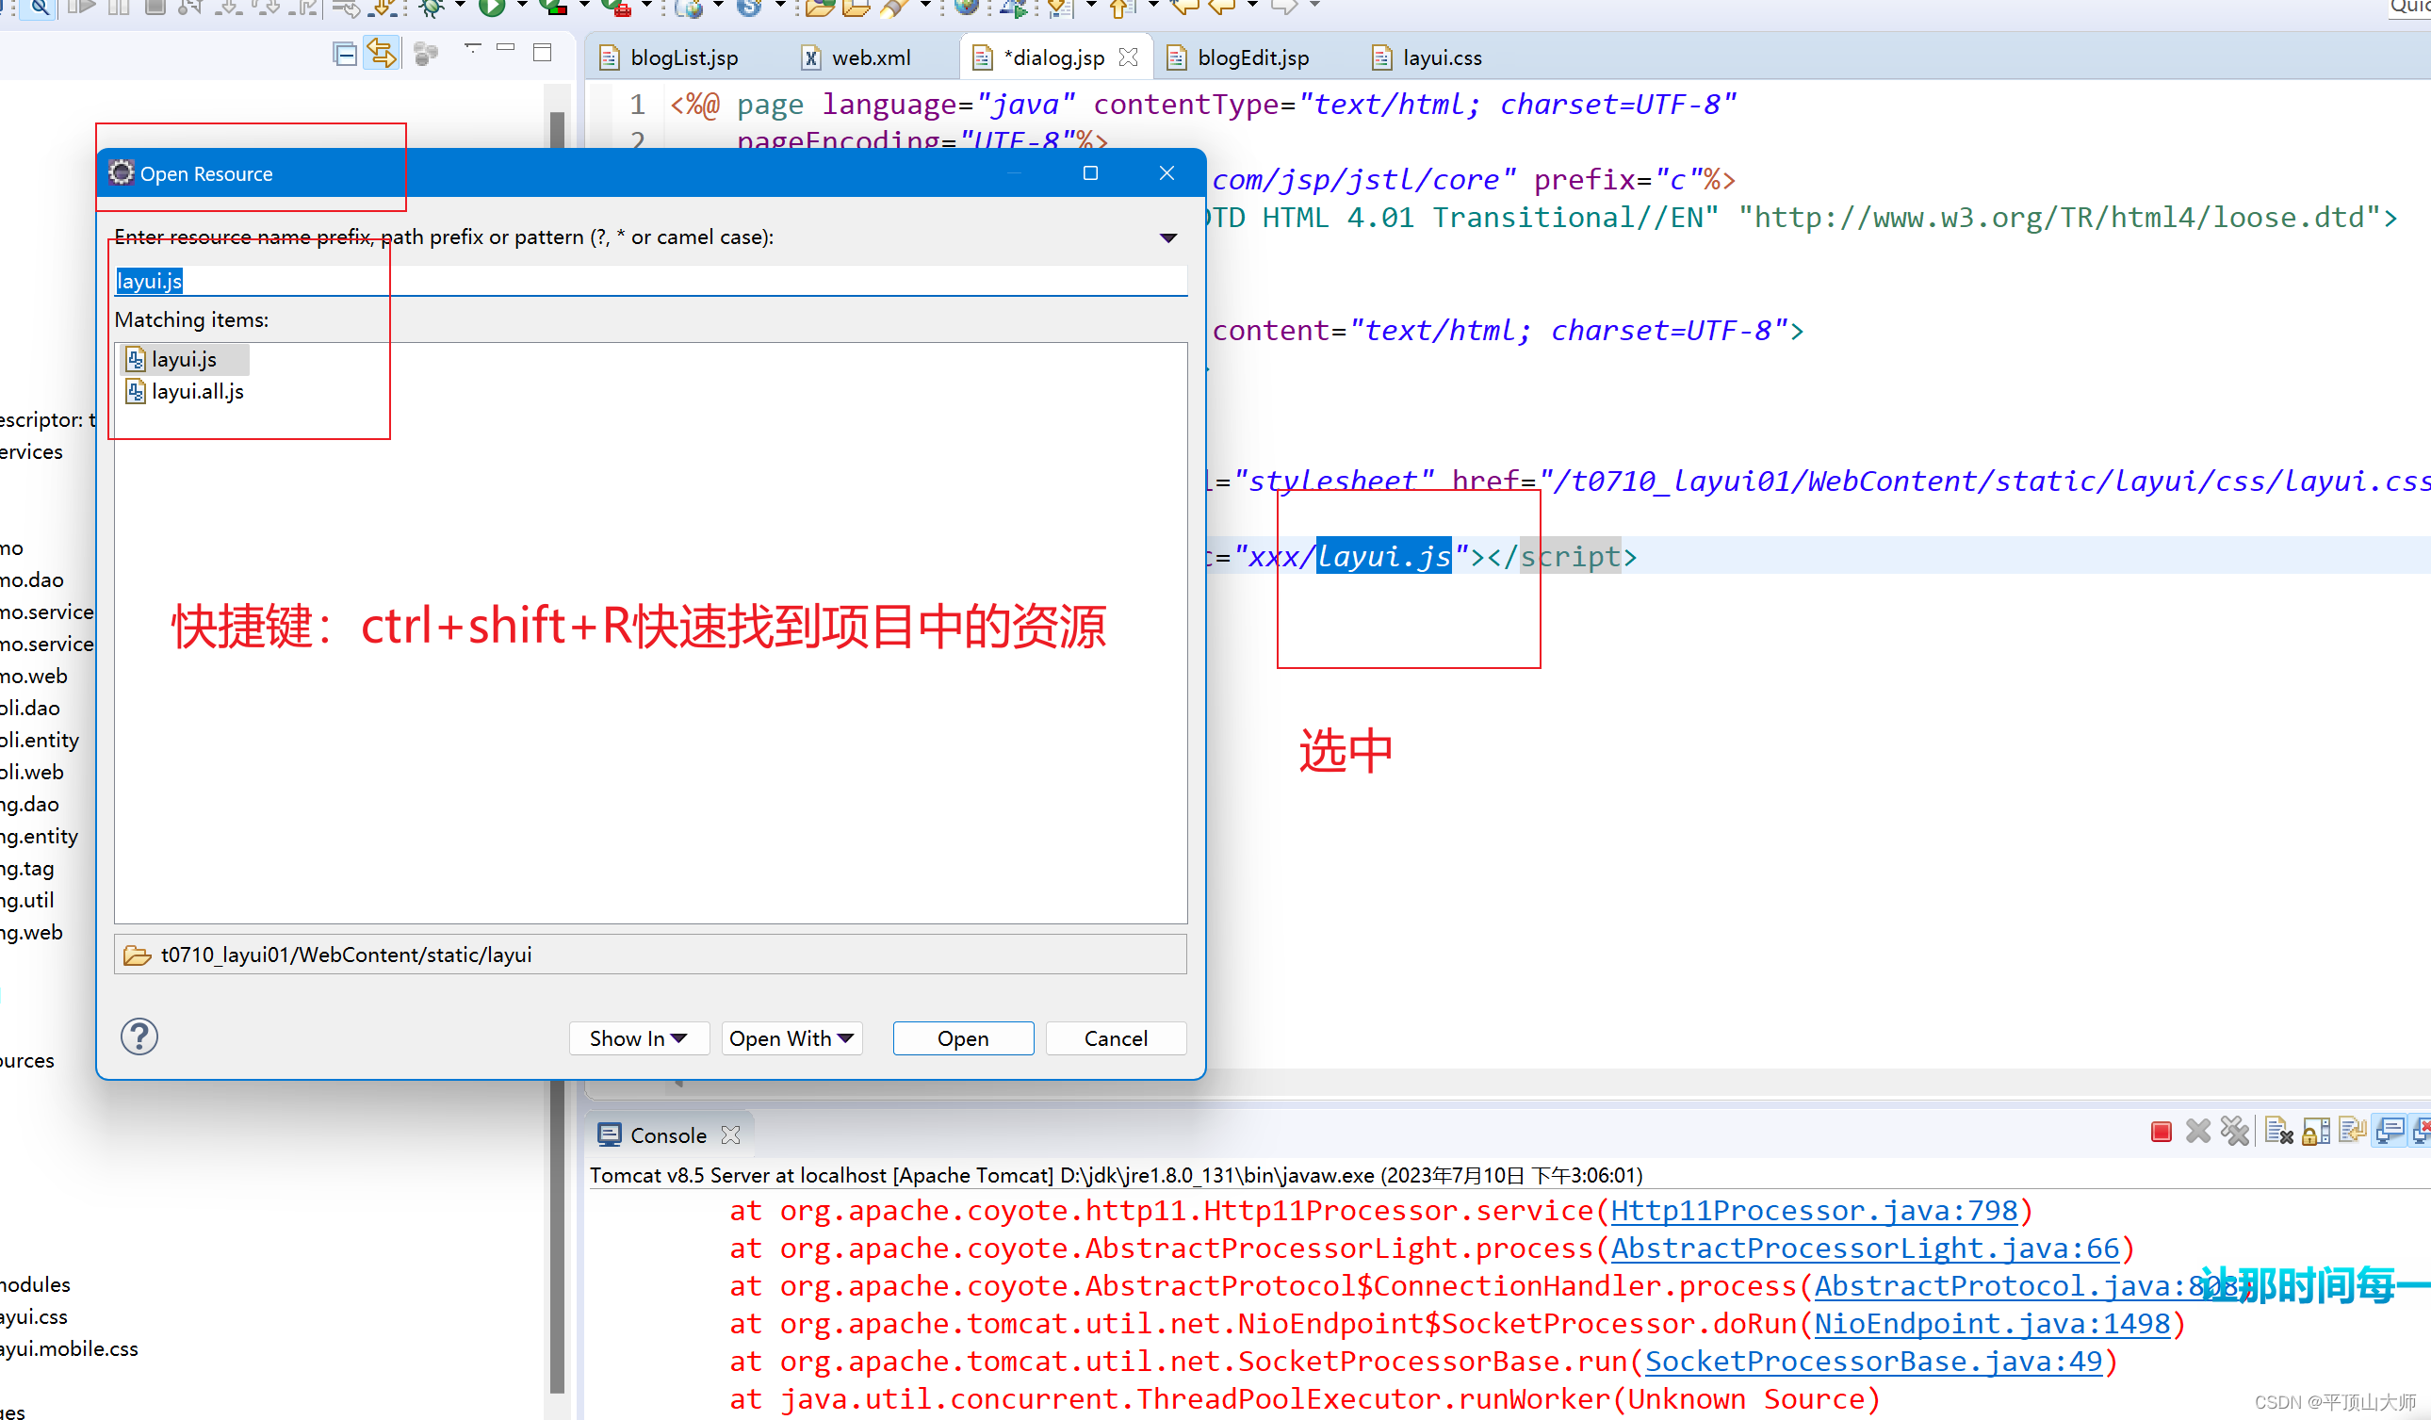The width and height of the screenshot is (2431, 1420).
Task: Click the Remove Launch gray X icon
Action: [2198, 1132]
